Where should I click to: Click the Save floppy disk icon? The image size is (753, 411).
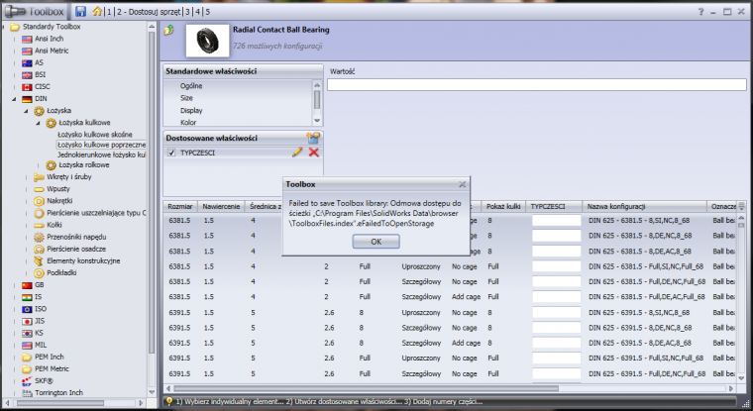pos(80,11)
